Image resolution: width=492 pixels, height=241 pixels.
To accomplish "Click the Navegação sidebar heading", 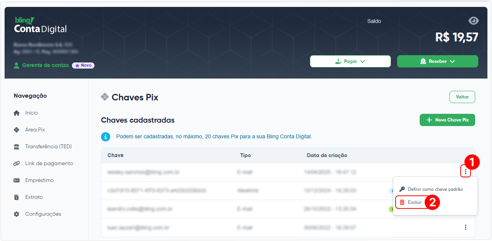I will (30, 96).
